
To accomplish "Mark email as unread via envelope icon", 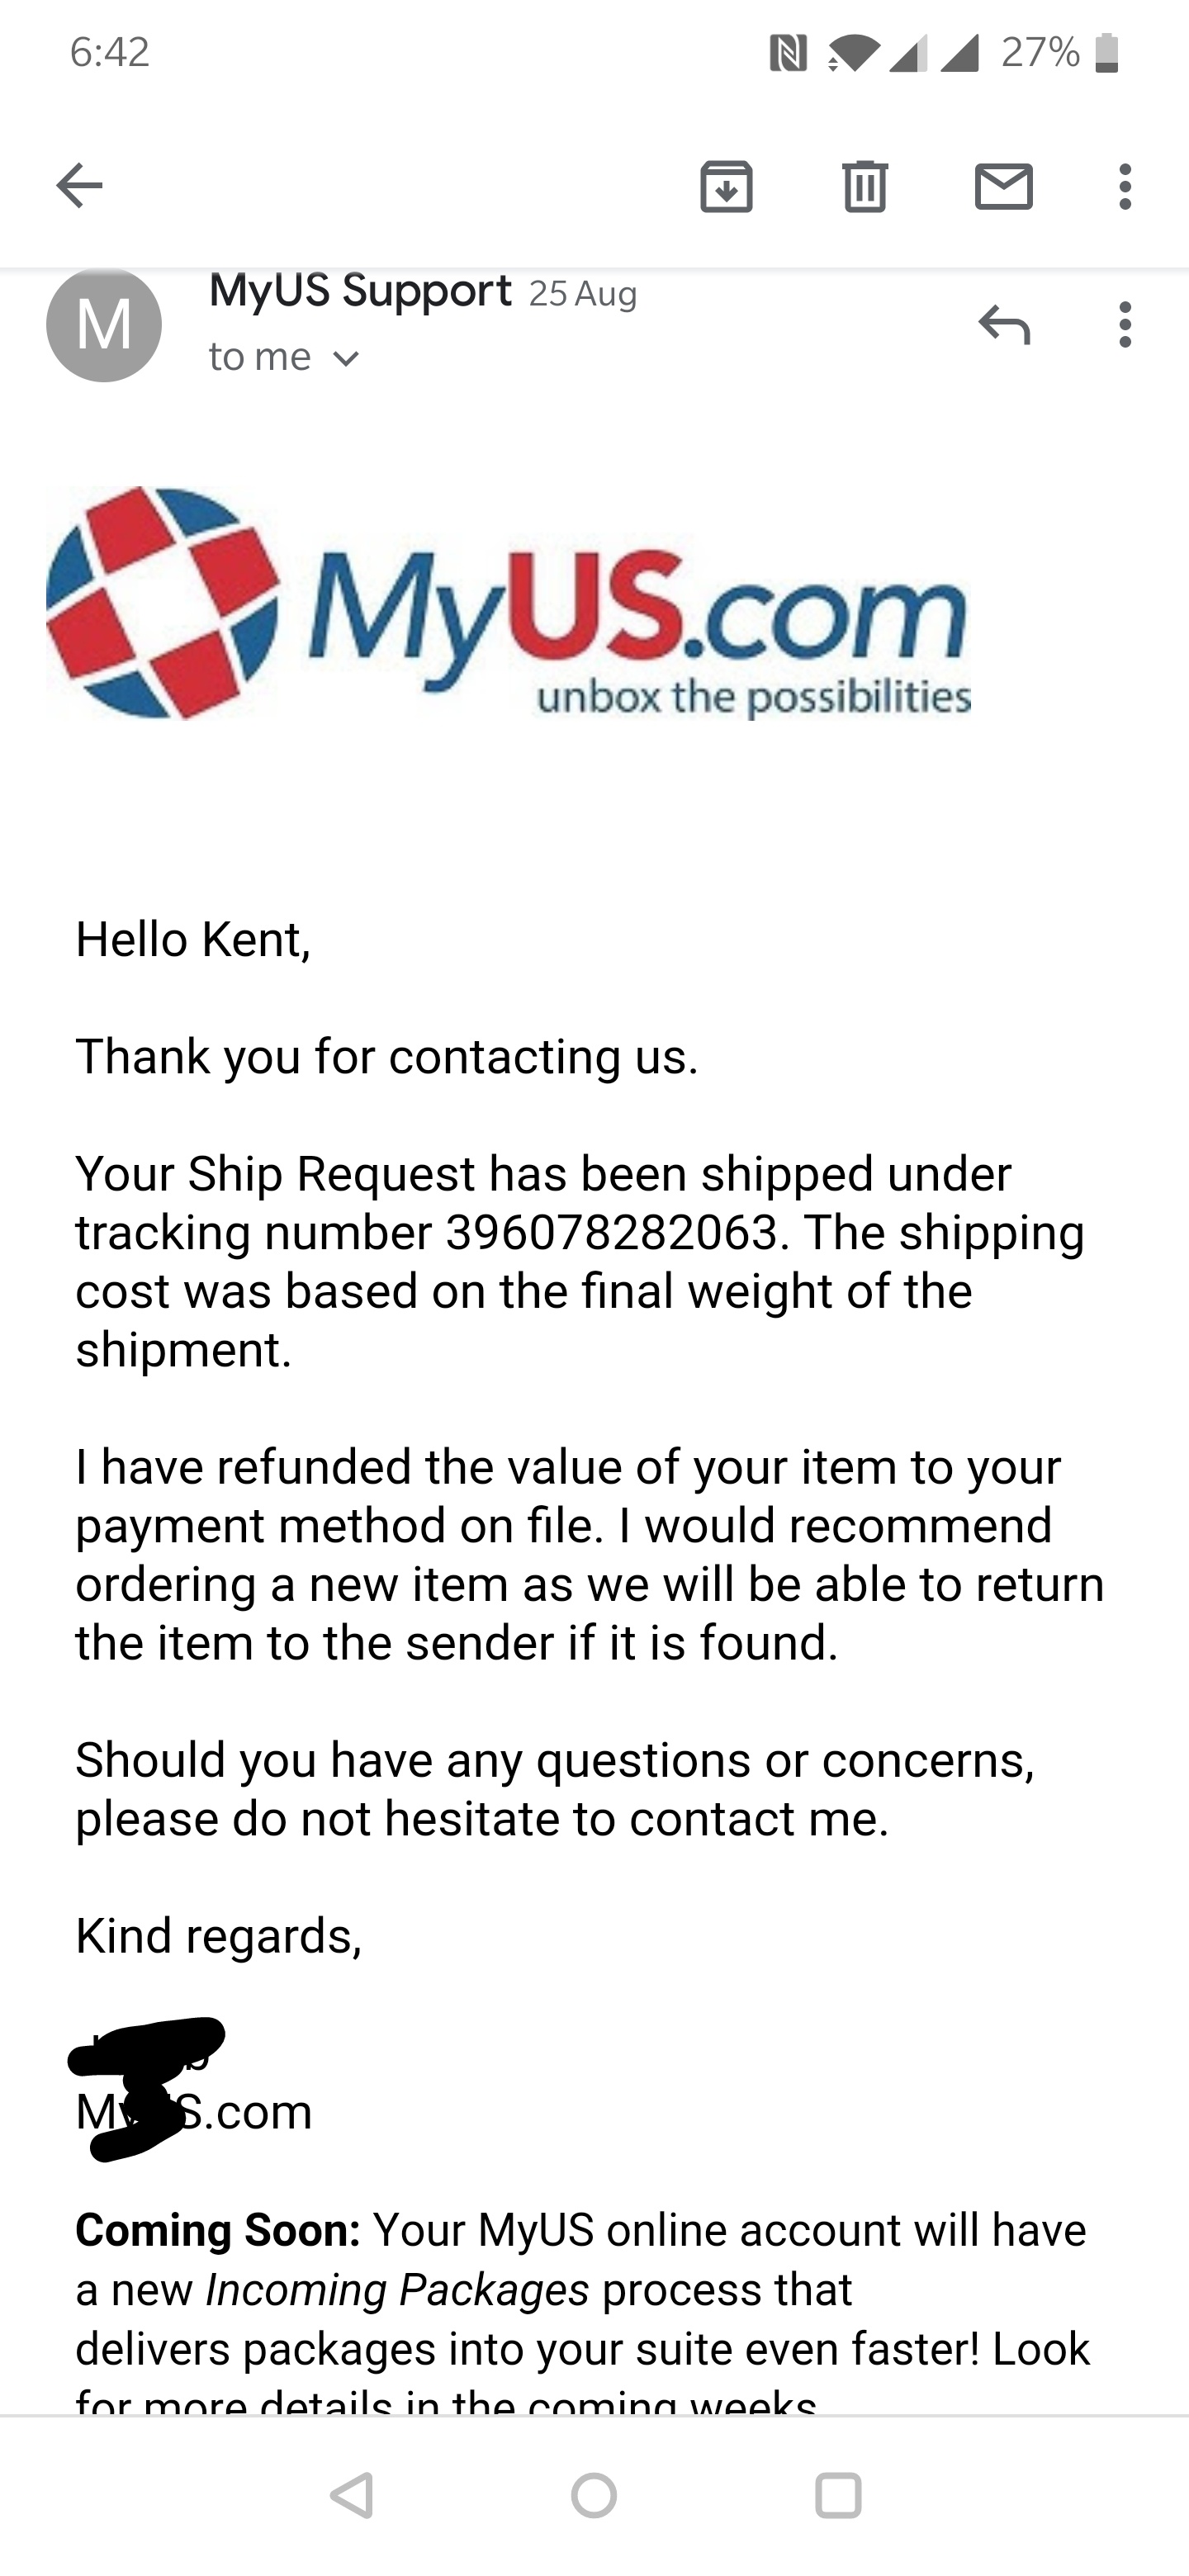I will tap(1004, 186).
